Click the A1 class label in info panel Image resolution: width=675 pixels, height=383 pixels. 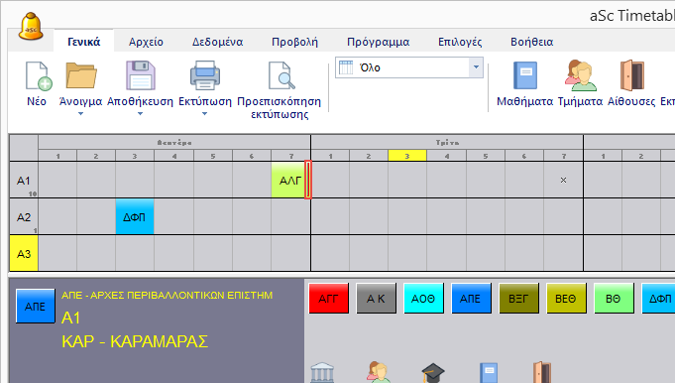click(x=70, y=318)
